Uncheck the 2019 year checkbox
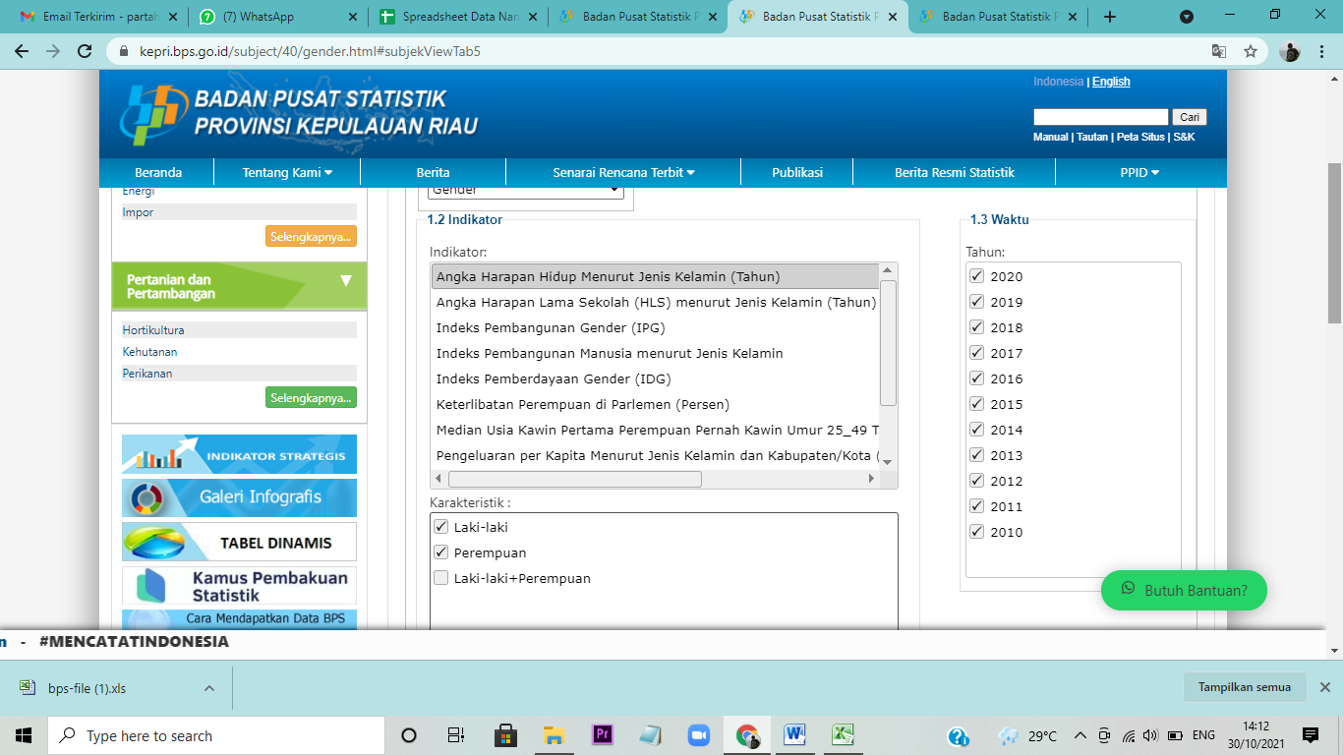 pos(977,302)
